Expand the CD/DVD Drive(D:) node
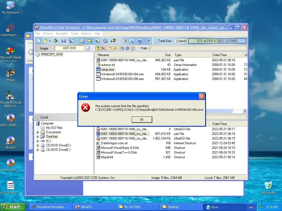Viewport: 282px width, 211px height. point(37,145)
